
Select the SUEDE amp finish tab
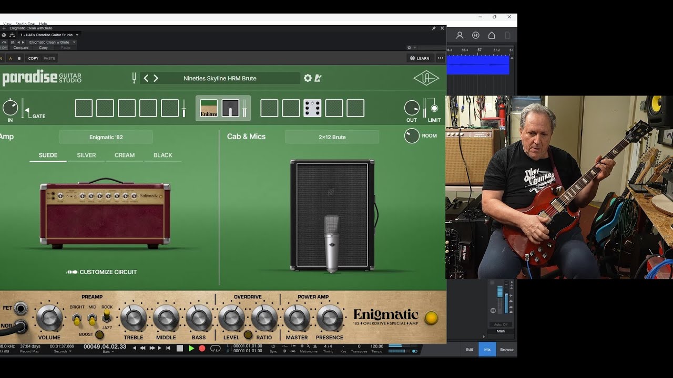(48, 155)
